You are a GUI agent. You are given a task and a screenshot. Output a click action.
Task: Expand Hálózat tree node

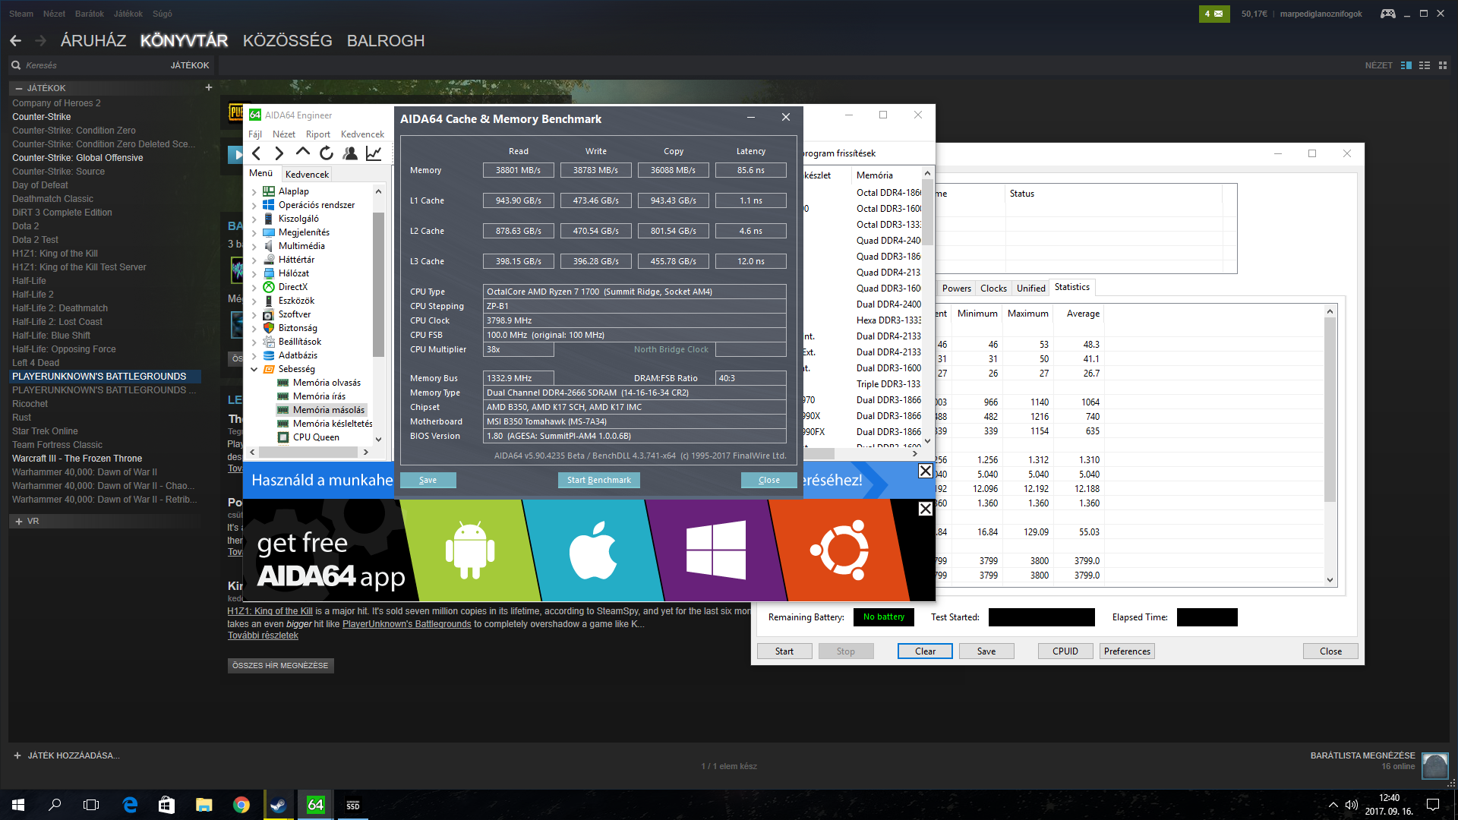[x=254, y=273]
